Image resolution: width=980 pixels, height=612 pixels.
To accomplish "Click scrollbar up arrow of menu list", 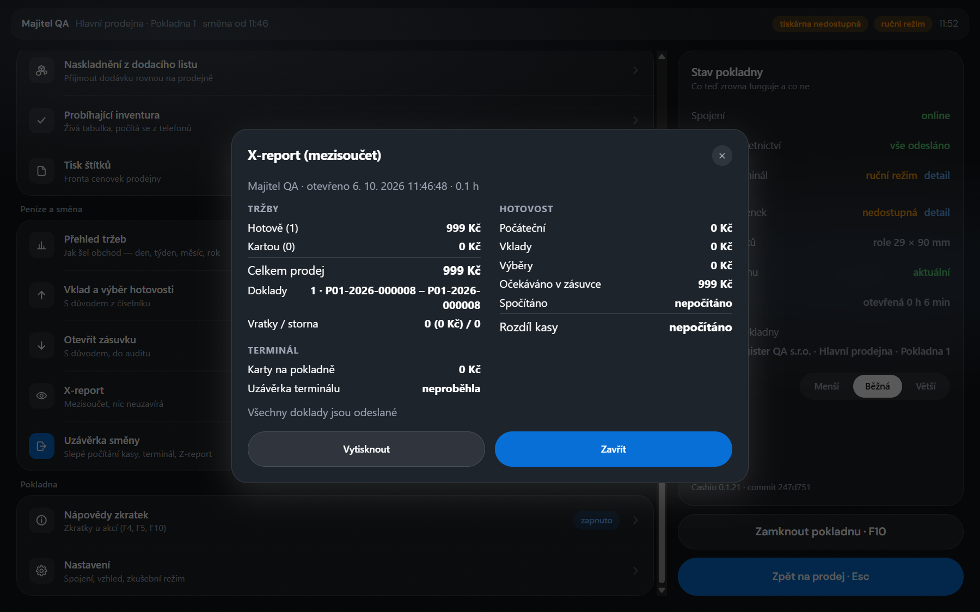I will click(x=662, y=57).
